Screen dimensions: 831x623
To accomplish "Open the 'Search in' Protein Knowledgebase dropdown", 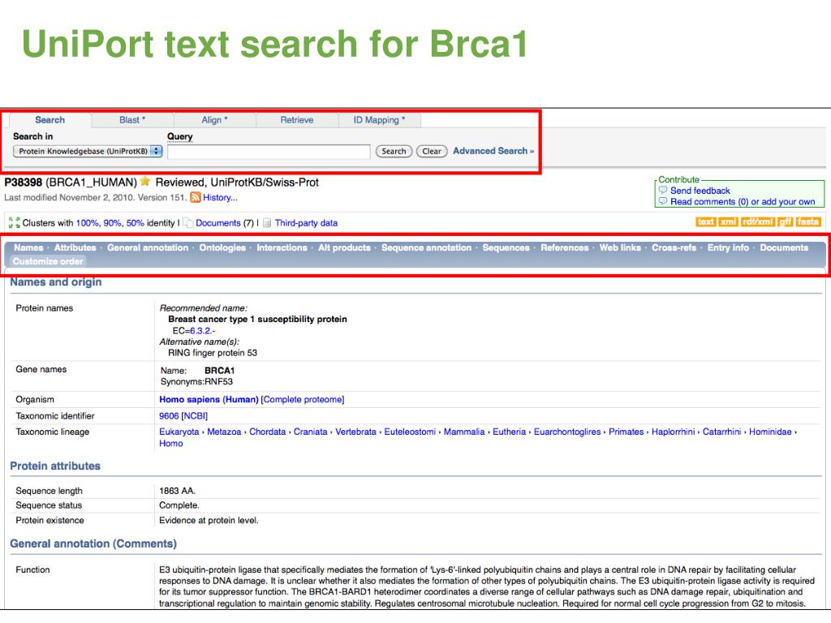I will pyautogui.click(x=88, y=151).
